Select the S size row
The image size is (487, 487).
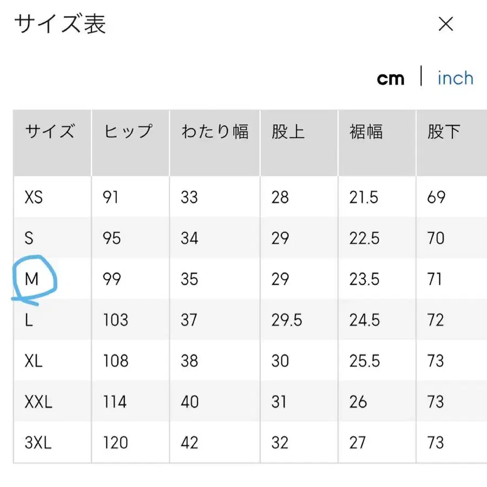point(31,238)
